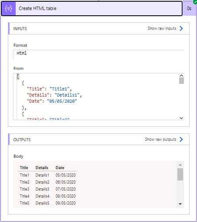The image size is (197, 222).
Task: Click the OUTPUTS section heading
Action: pos(22,140)
